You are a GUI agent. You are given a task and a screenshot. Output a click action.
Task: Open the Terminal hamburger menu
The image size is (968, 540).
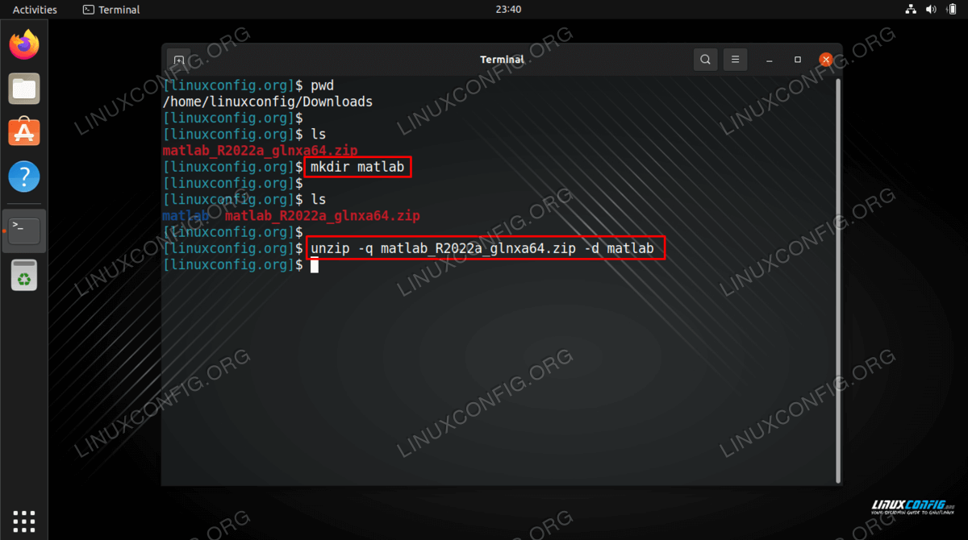click(735, 60)
